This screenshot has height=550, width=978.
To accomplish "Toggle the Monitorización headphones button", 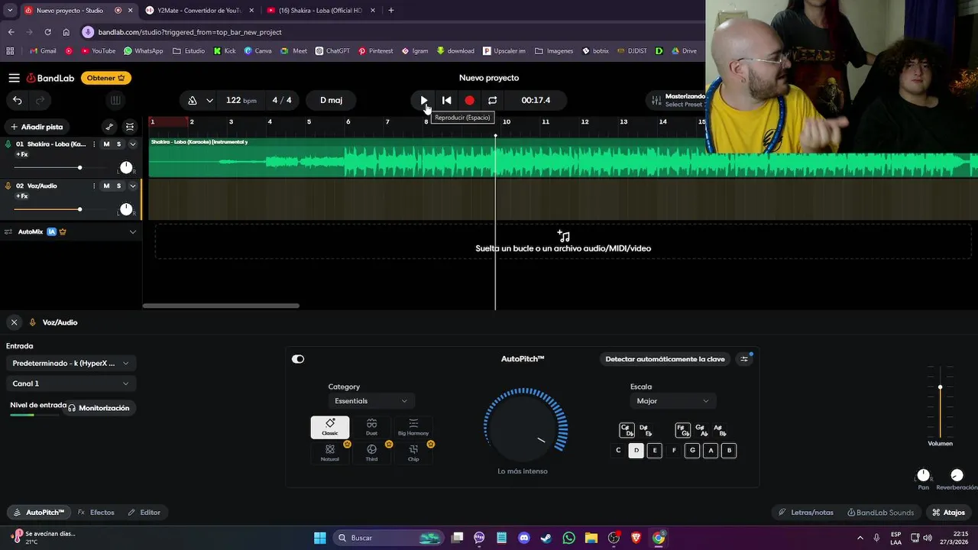I will coord(99,408).
